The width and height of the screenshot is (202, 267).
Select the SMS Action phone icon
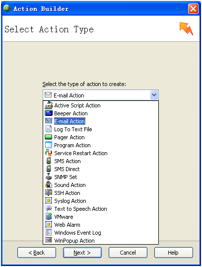(49, 161)
